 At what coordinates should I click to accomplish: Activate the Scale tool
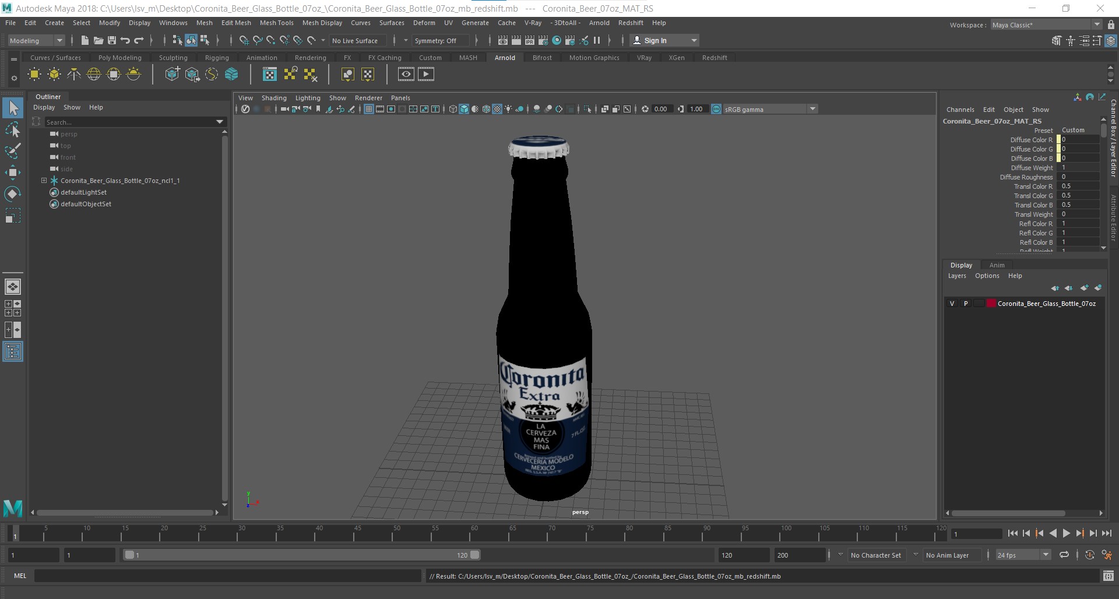click(x=13, y=216)
